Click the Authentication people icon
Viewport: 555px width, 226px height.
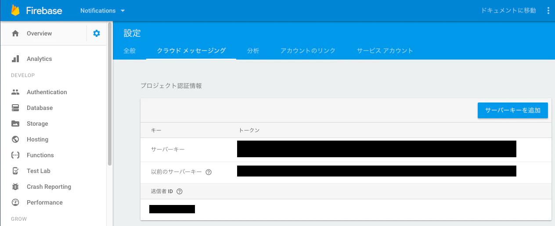15,92
